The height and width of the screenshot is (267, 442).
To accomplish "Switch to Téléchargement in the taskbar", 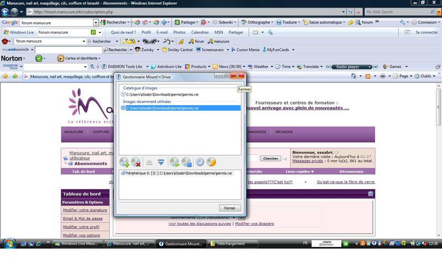I will tap(231, 243).
